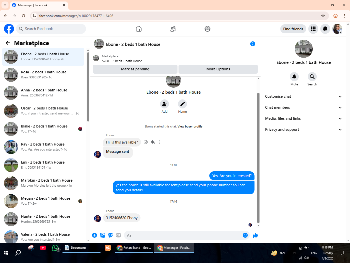
Task: Open the Rosa 2 beds 1 bath House chat
Action: [43, 75]
